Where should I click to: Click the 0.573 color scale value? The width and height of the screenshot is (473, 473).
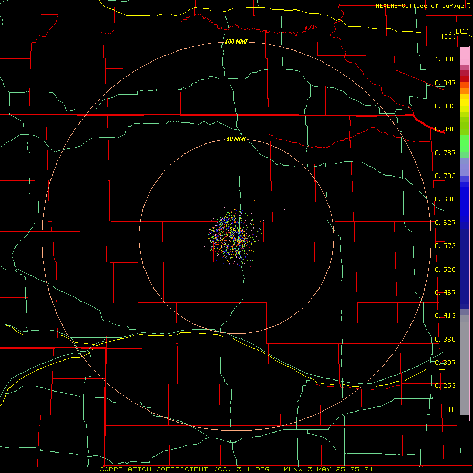coord(445,246)
